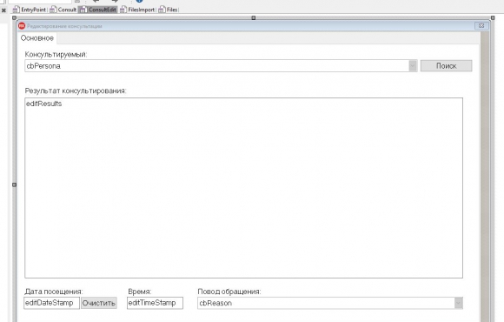Viewport: 504px width, 322px height.
Task: Click the blue info icon in toolbar
Action: pyautogui.click(x=139, y=1)
